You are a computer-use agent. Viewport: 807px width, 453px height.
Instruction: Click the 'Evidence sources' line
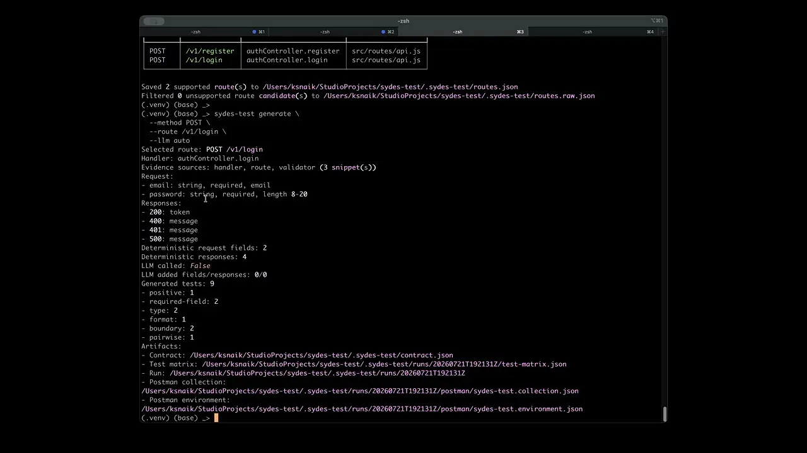[258, 167]
